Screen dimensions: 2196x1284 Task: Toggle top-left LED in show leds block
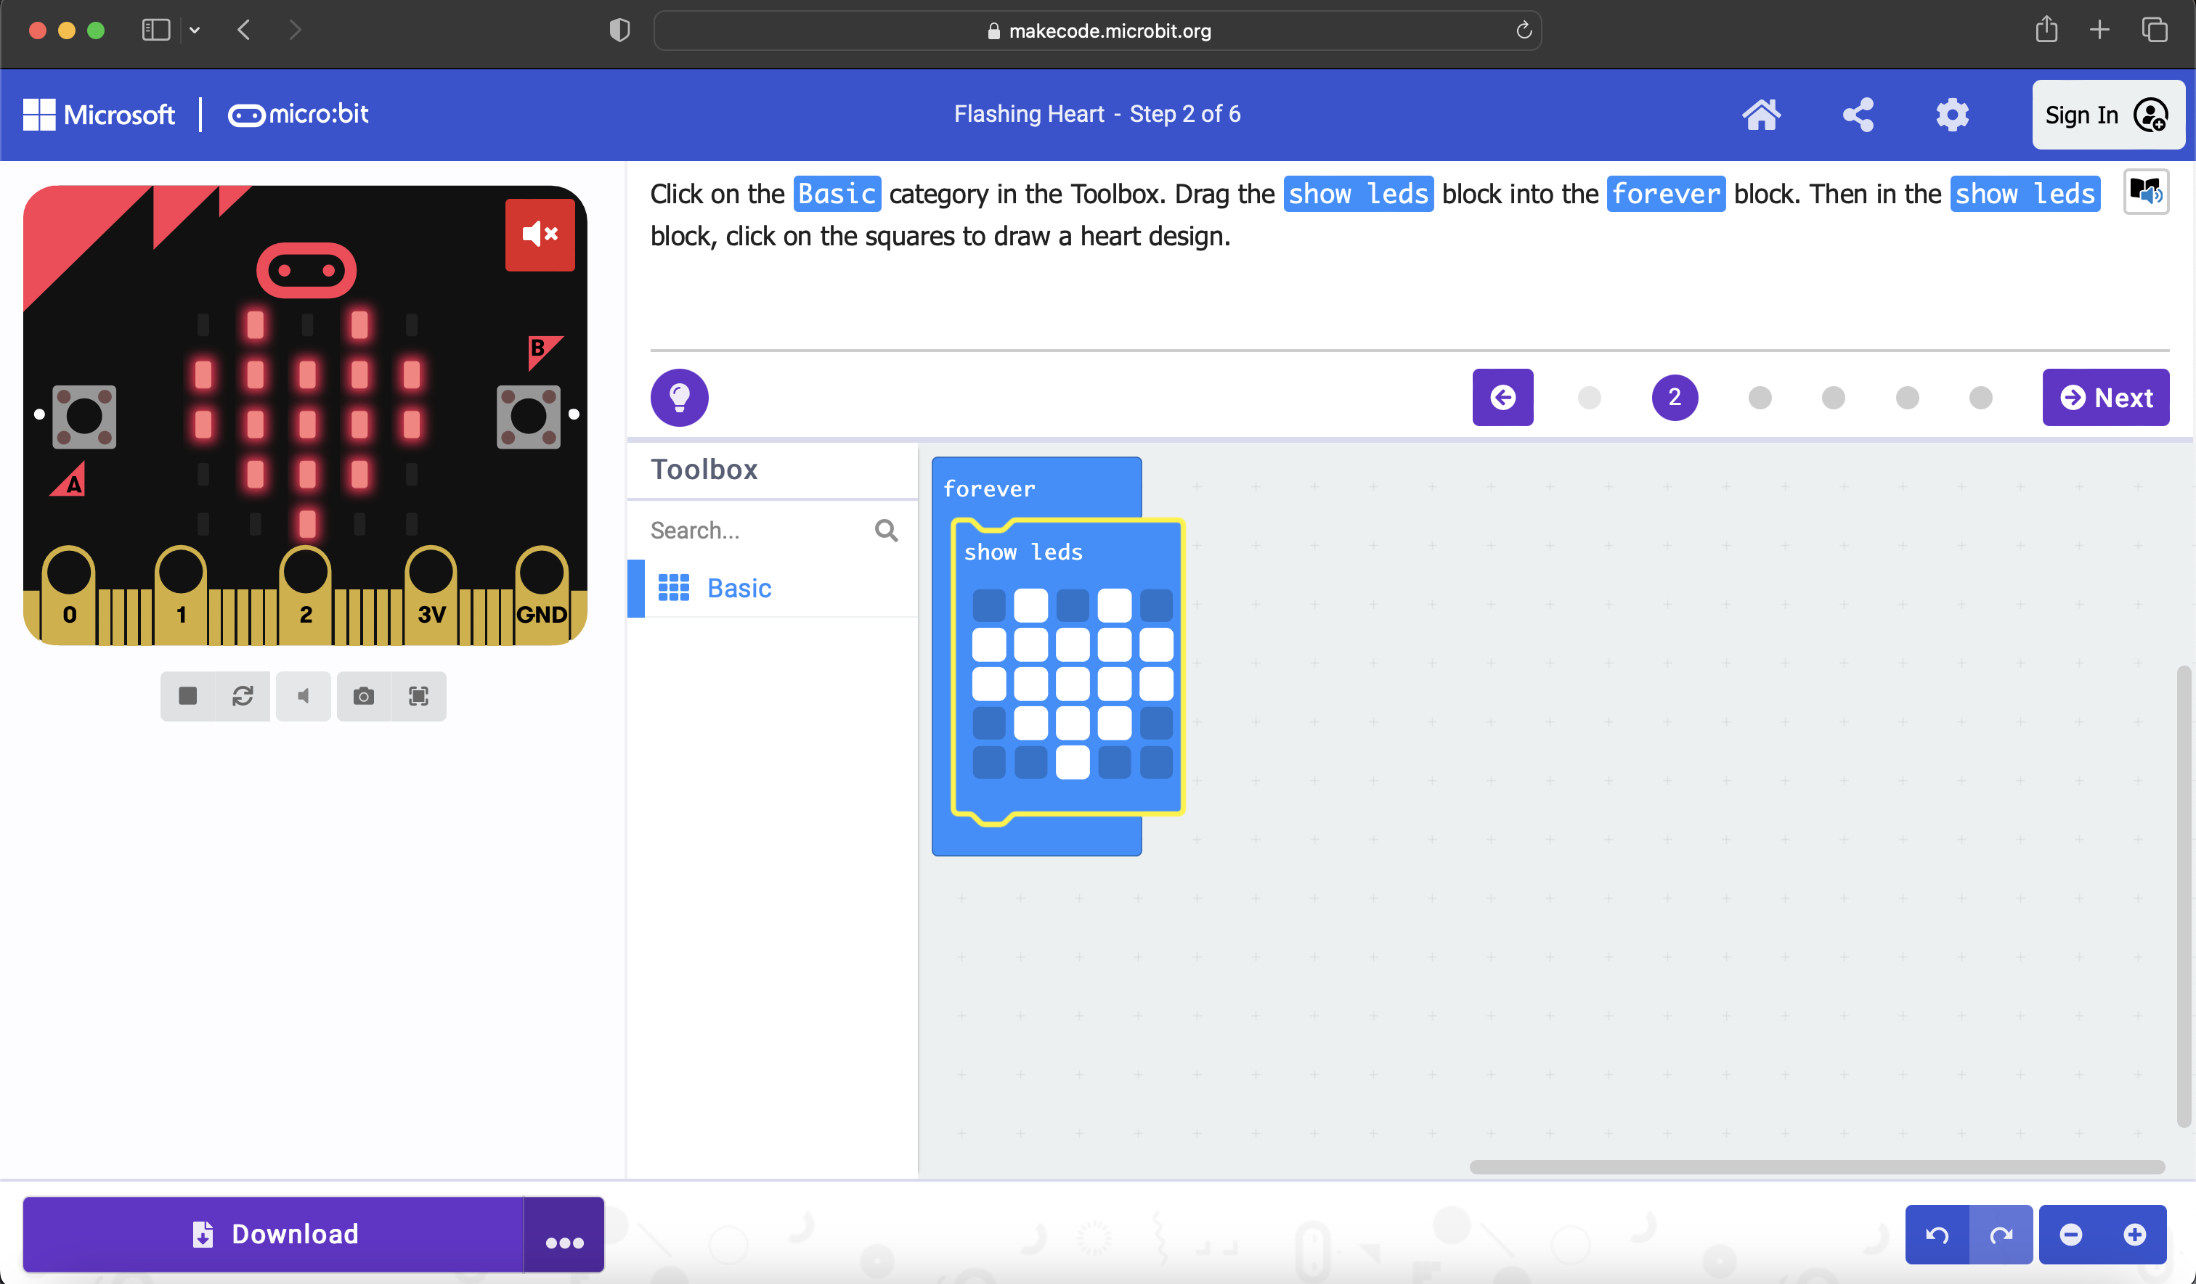(x=988, y=605)
